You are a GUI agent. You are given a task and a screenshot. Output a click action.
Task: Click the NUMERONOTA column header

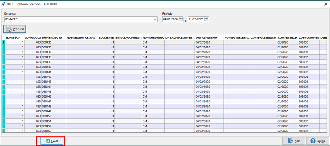[54, 38]
